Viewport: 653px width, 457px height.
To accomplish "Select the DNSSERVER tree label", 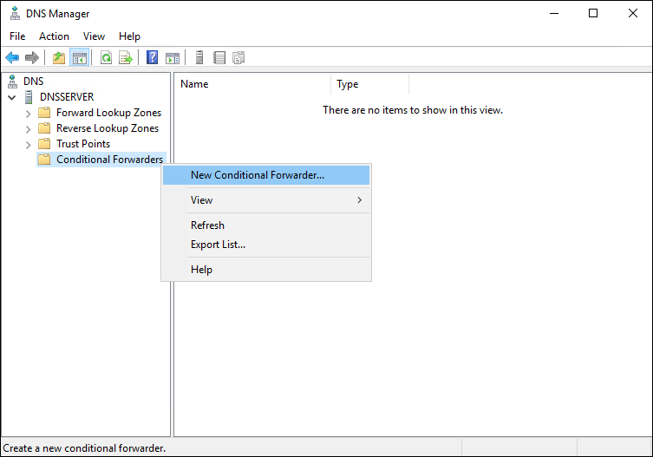I will pyautogui.click(x=67, y=97).
